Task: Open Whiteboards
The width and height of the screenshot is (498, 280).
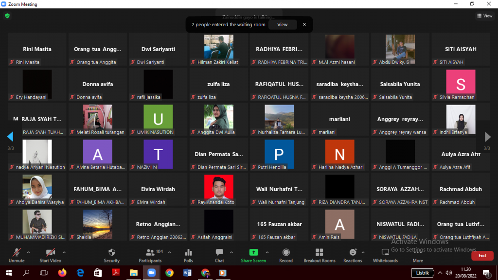Action: pyautogui.click(x=385, y=255)
